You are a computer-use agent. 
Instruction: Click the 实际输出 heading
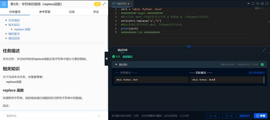[x=201, y=73]
